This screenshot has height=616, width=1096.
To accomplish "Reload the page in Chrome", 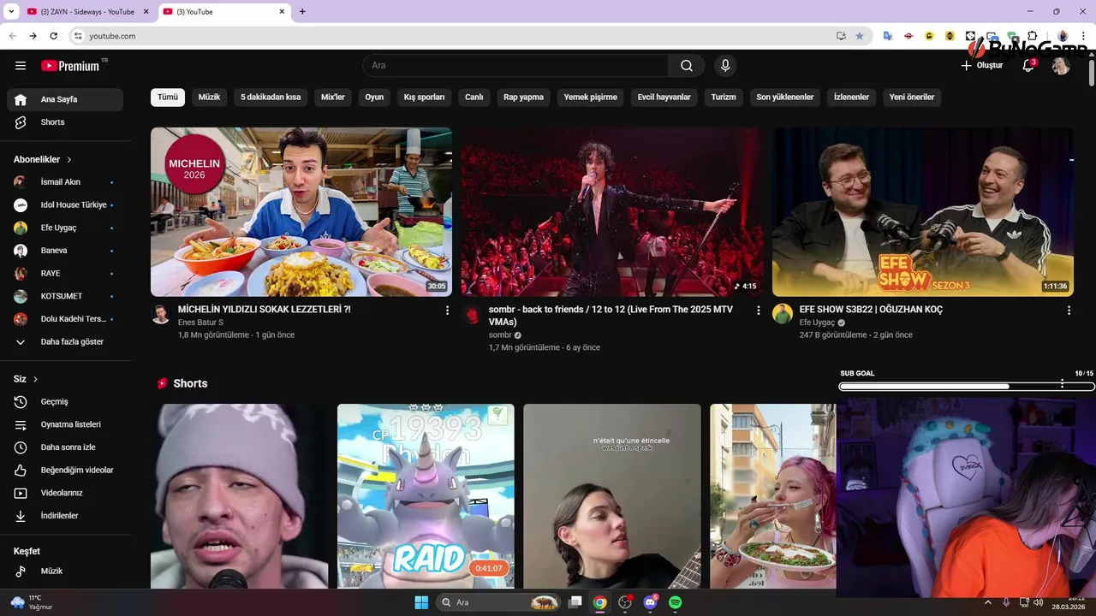I will 53,36.
